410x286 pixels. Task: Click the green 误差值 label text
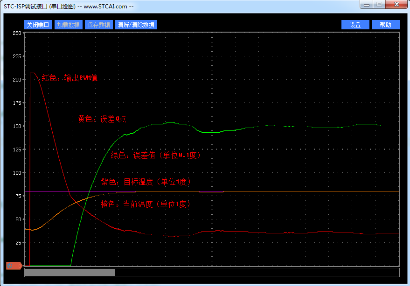[x=156, y=156]
